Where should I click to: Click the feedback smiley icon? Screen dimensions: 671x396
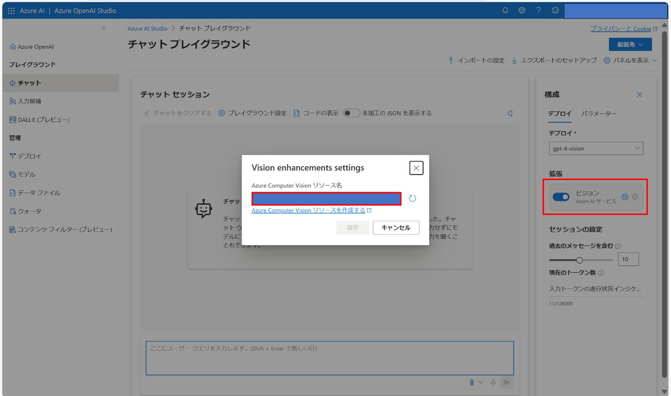click(555, 10)
